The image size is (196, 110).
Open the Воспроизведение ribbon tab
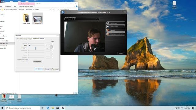pos(26,4)
